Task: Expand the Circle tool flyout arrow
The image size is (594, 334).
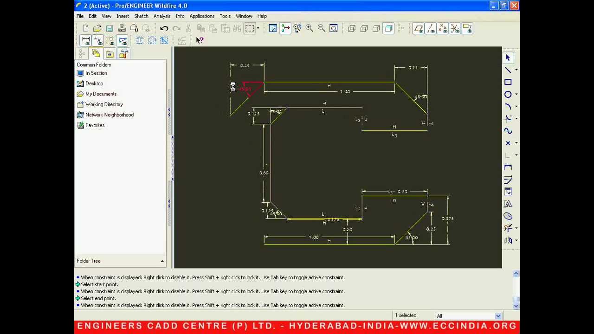Action: click(517, 94)
